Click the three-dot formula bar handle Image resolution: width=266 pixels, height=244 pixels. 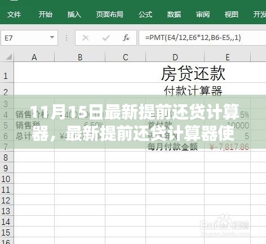click(x=66, y=38)
